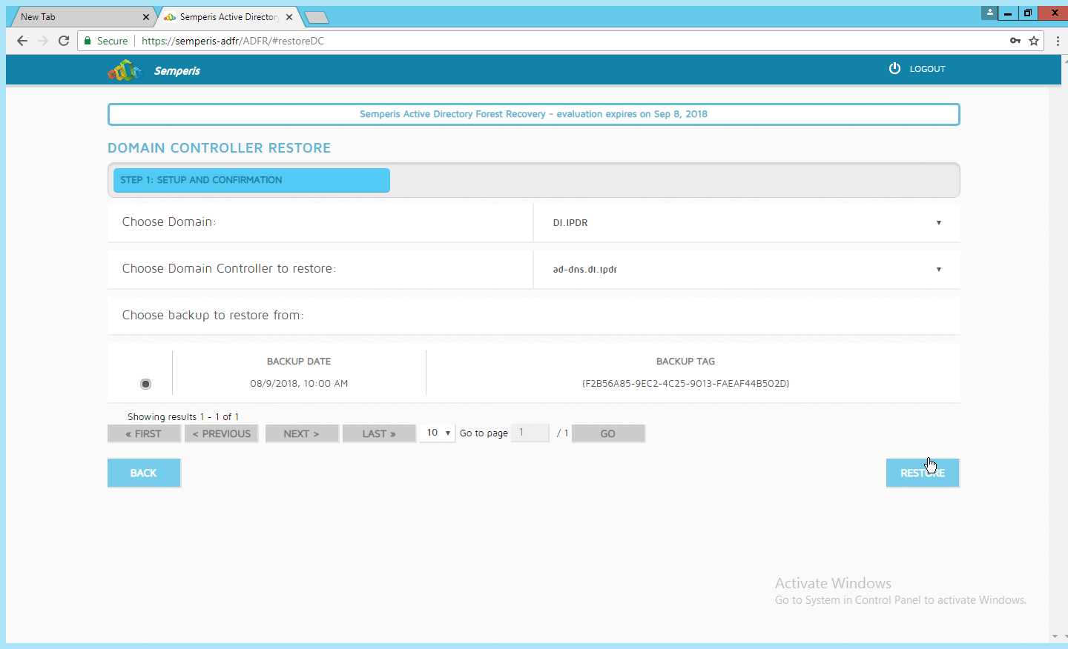Click the BACKUP TAG column header
Viewport: 1068px width, 649px height.
[685, 362]
